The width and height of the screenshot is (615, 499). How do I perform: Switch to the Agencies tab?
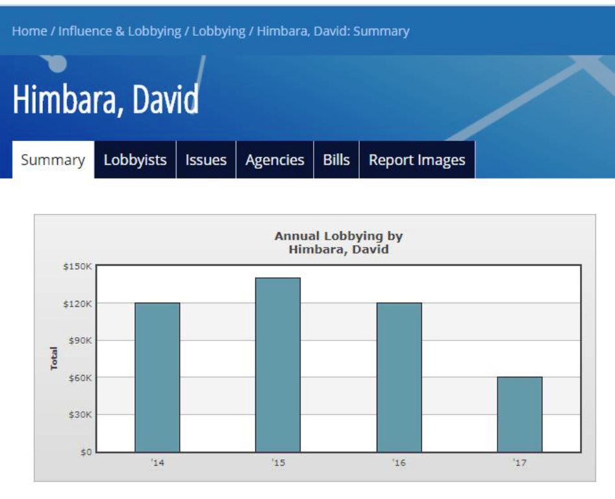click(275, 160)
